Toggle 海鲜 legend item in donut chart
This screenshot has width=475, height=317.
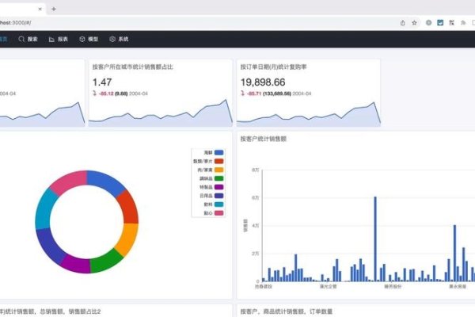[x=209, y=151]
